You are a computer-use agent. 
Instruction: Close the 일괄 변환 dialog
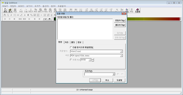[x=124, y=13]
